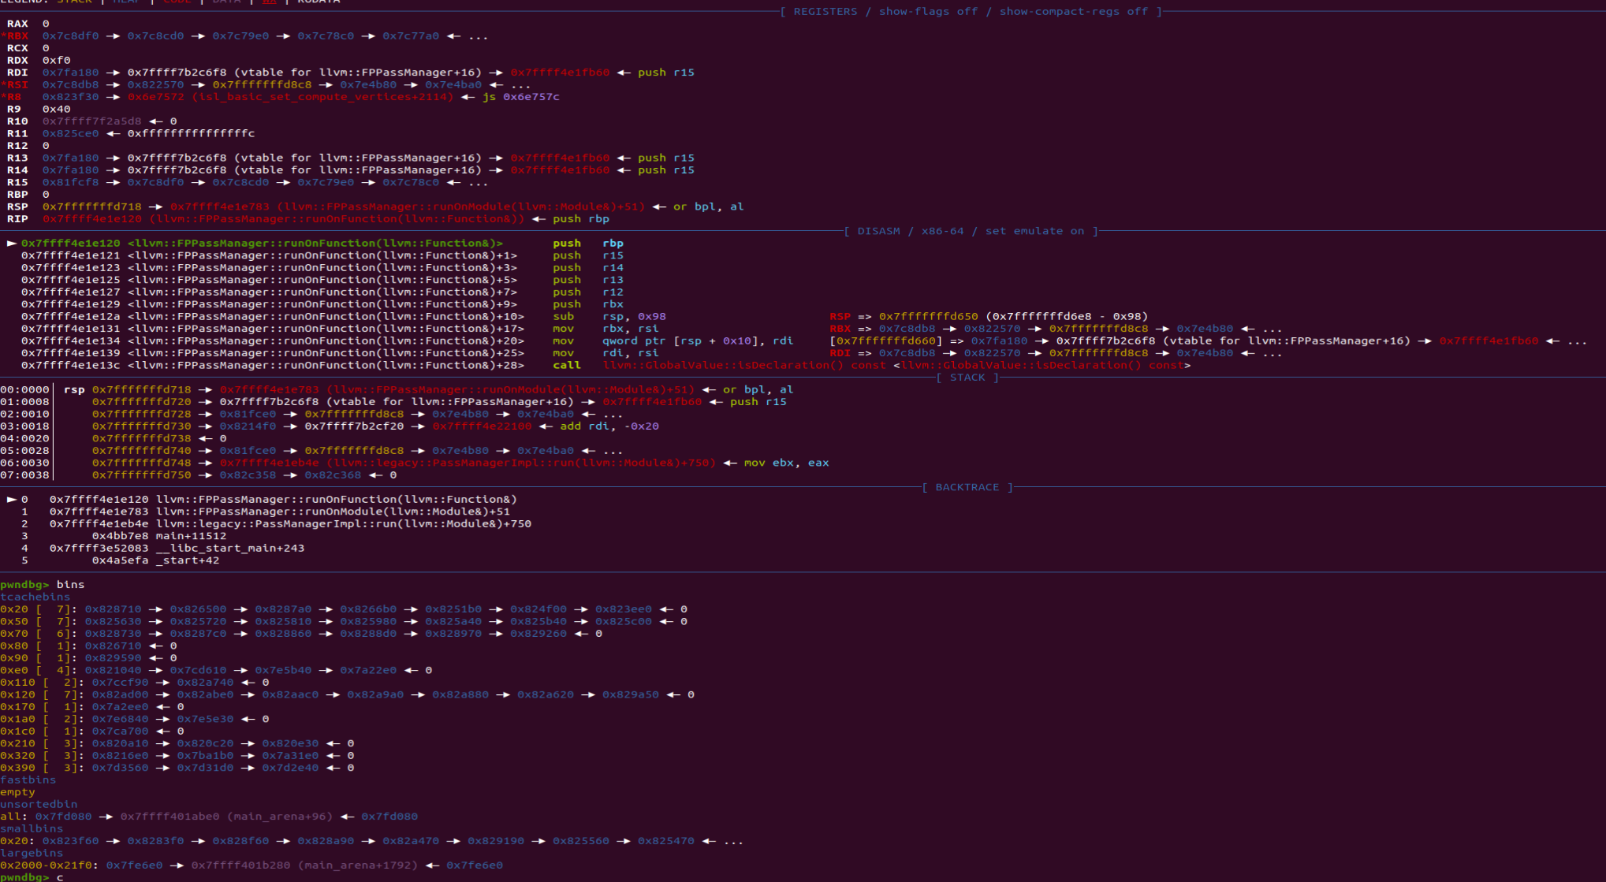The width and height of the screenshot is (1606, 882).
Task: Click tcache 0xe0 bin chunk 0x821040
Action: point(114,671)
